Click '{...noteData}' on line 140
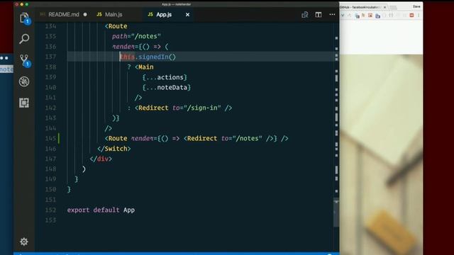The height and width of the screenshot is (255, 454). (x=167, y=87)
